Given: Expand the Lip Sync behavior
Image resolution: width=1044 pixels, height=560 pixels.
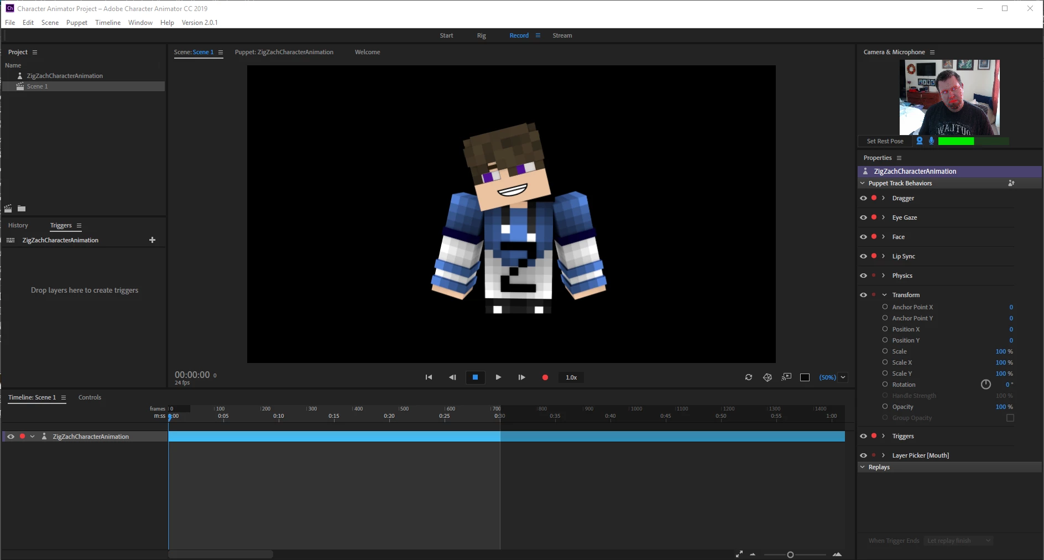Looking at the screenshot, I should click(884, 256).
